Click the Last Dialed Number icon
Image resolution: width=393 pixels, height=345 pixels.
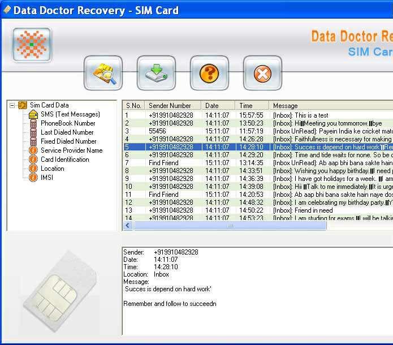pyautogui.click(x=33, y=132)
